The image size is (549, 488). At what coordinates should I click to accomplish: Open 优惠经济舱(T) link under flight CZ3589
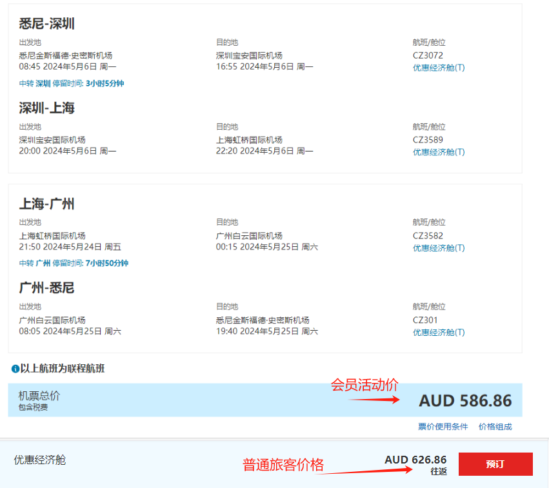(x=438, y=152)
